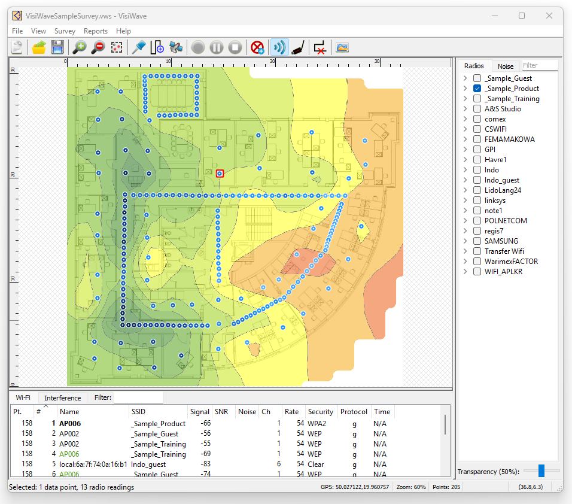572x504 pixels.
Task: Check the linksys radio checkbox
Action: 477,200
